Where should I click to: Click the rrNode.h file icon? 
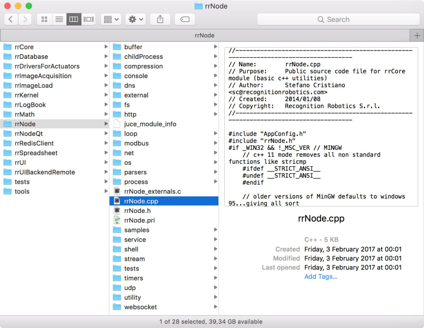pyautogui.click(x=117, y=211)
